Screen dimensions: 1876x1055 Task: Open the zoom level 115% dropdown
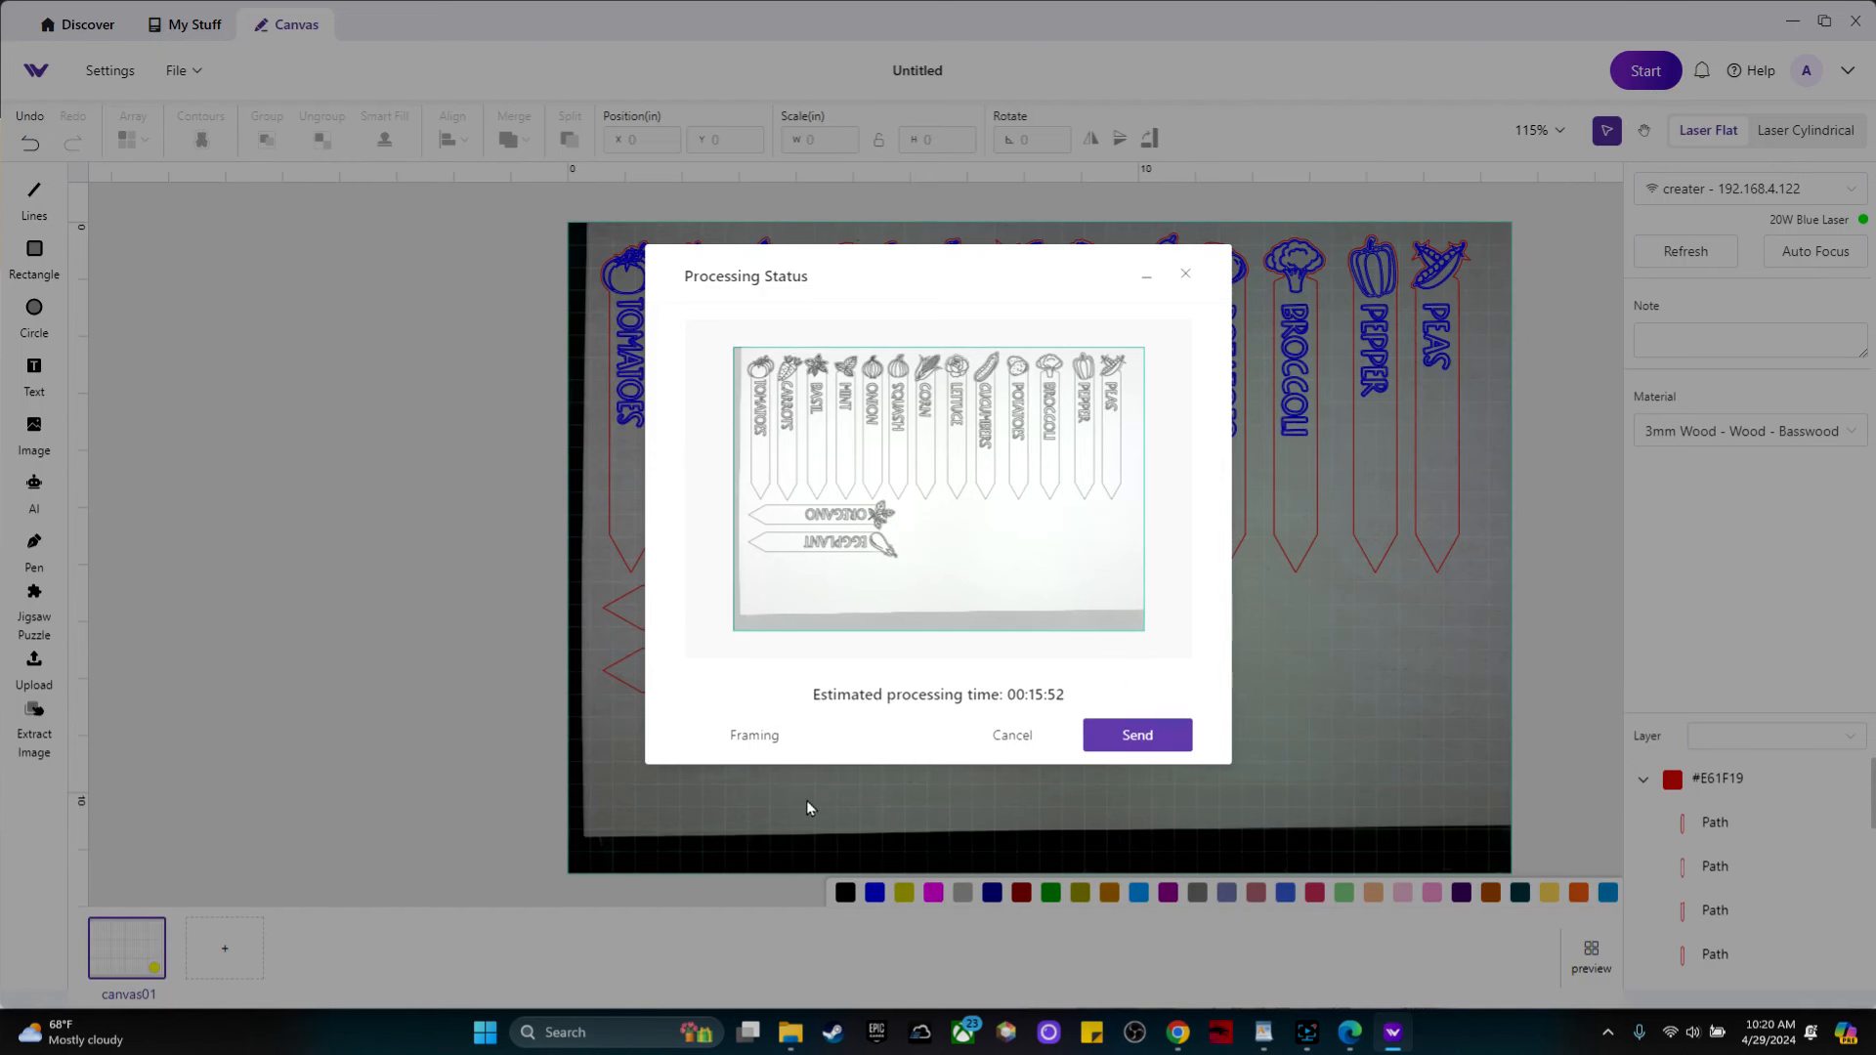(1540, 130)
